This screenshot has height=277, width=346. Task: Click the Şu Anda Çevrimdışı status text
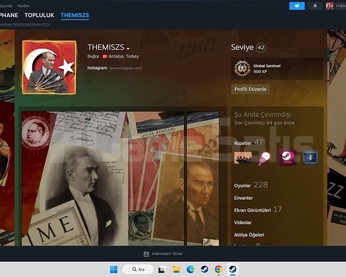click(262, 114)
